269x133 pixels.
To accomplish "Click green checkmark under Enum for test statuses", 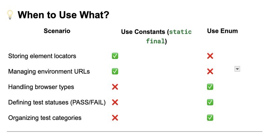I will (x=210, y=102).
